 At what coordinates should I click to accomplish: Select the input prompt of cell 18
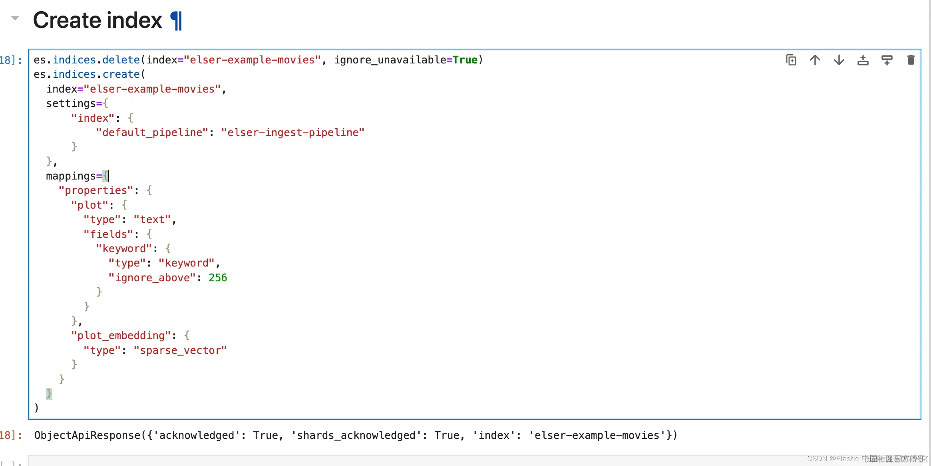pos(11,60)
